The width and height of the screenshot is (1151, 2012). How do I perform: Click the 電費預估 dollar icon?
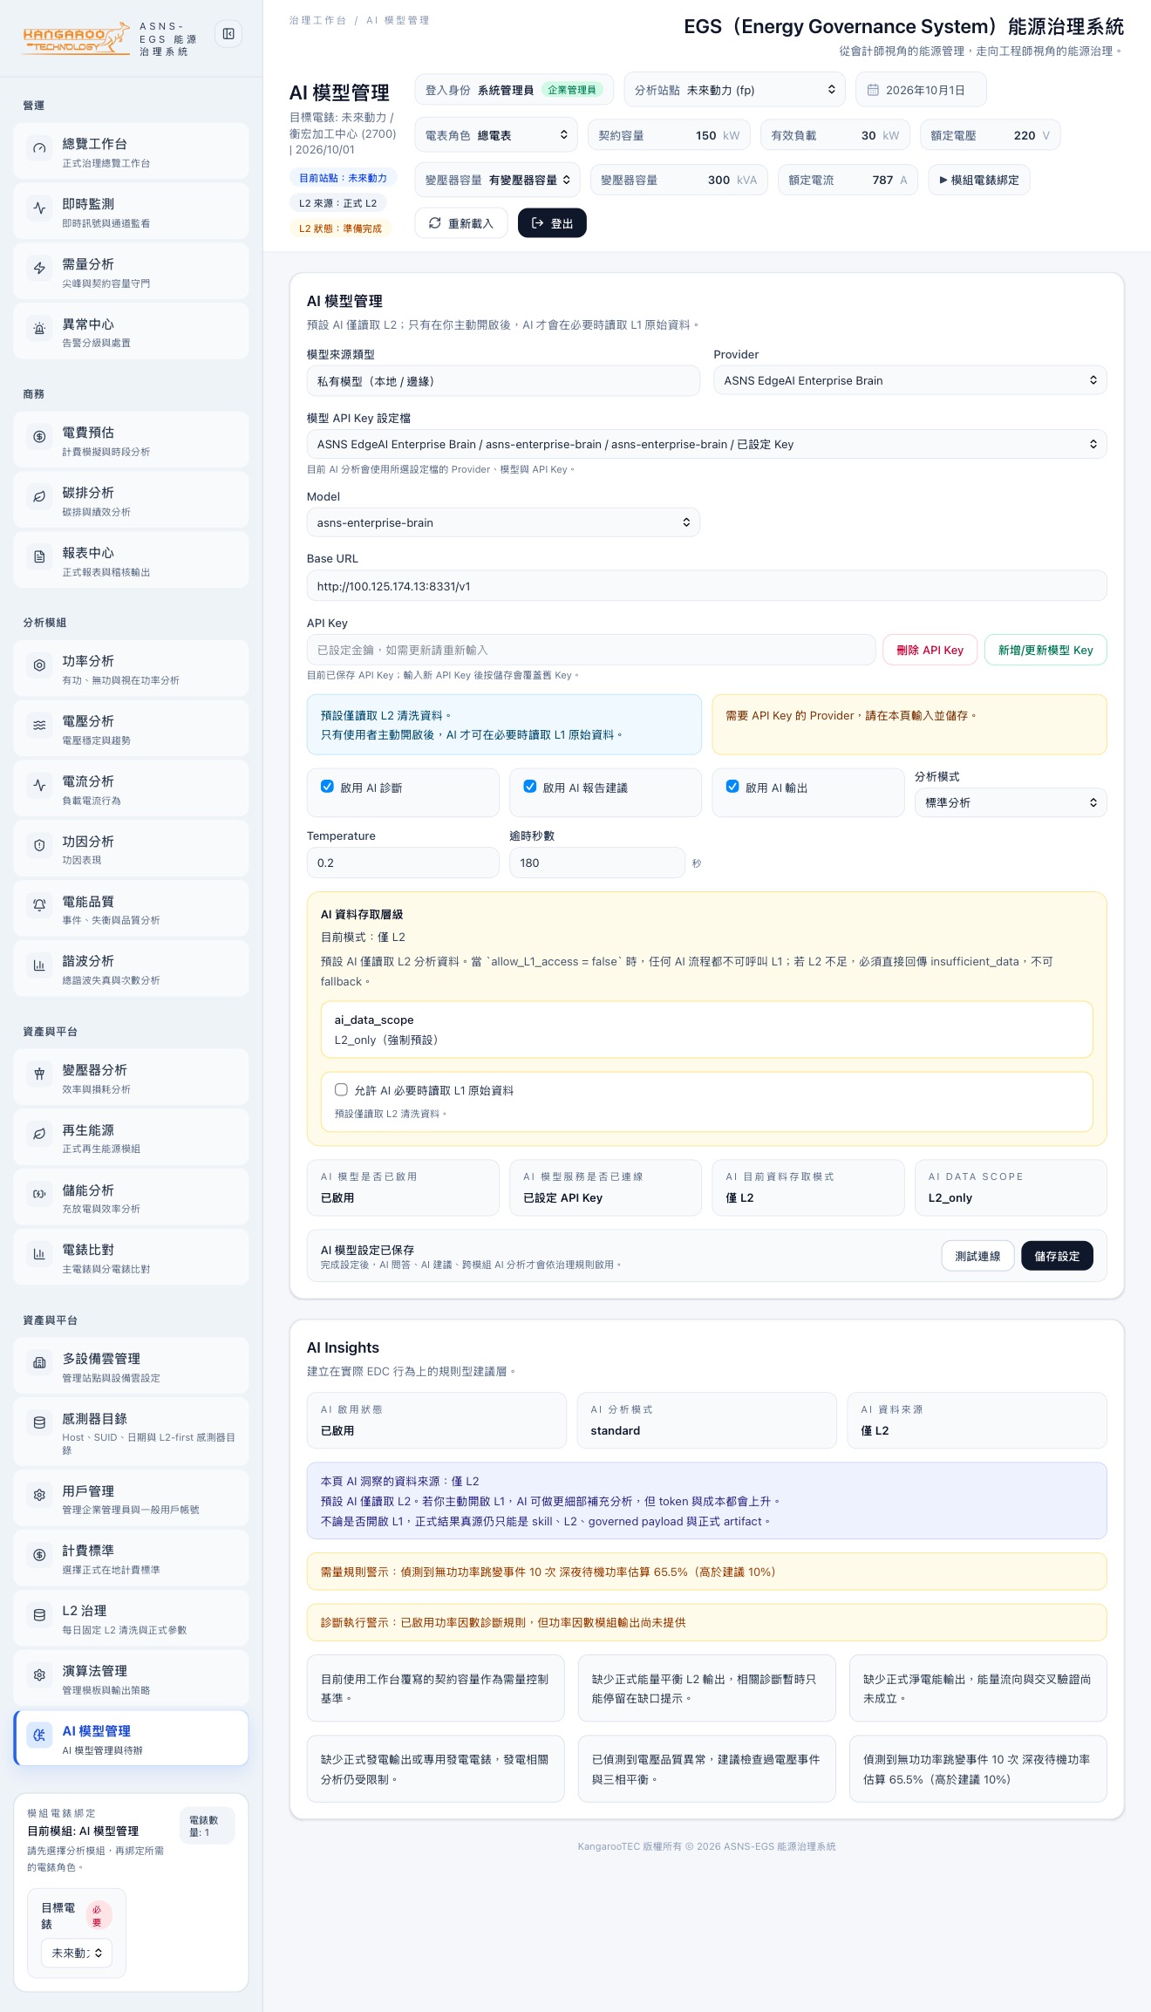tap(39, 437)
